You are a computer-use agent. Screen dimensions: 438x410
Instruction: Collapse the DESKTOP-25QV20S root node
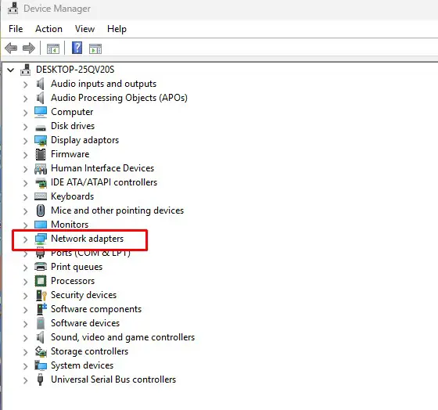(x=11, y=70)
